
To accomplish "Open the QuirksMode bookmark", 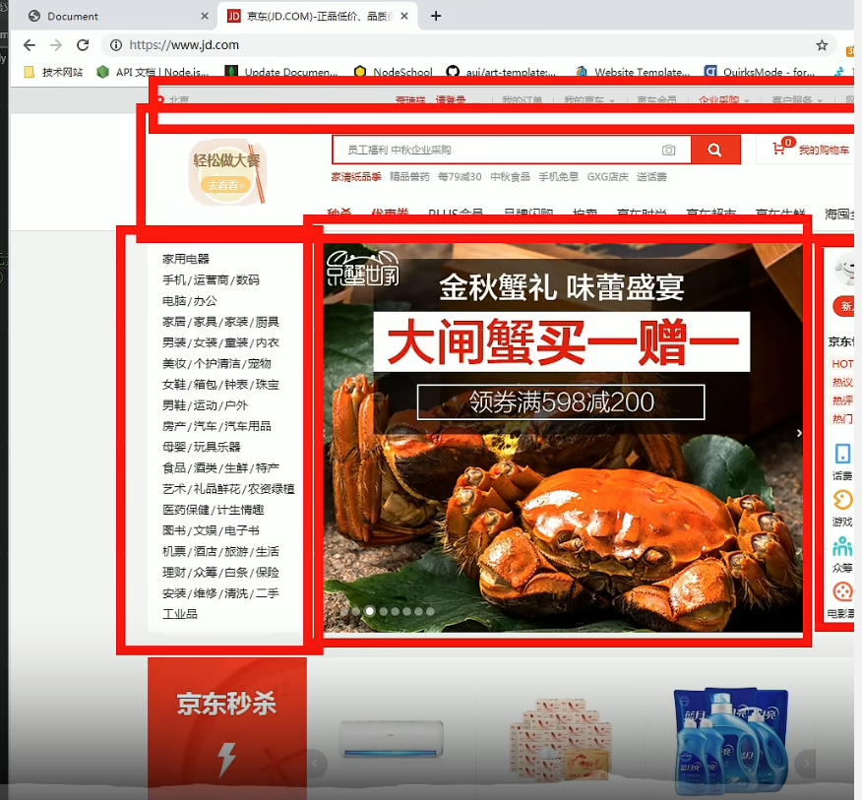I will (x=760, y=72).
